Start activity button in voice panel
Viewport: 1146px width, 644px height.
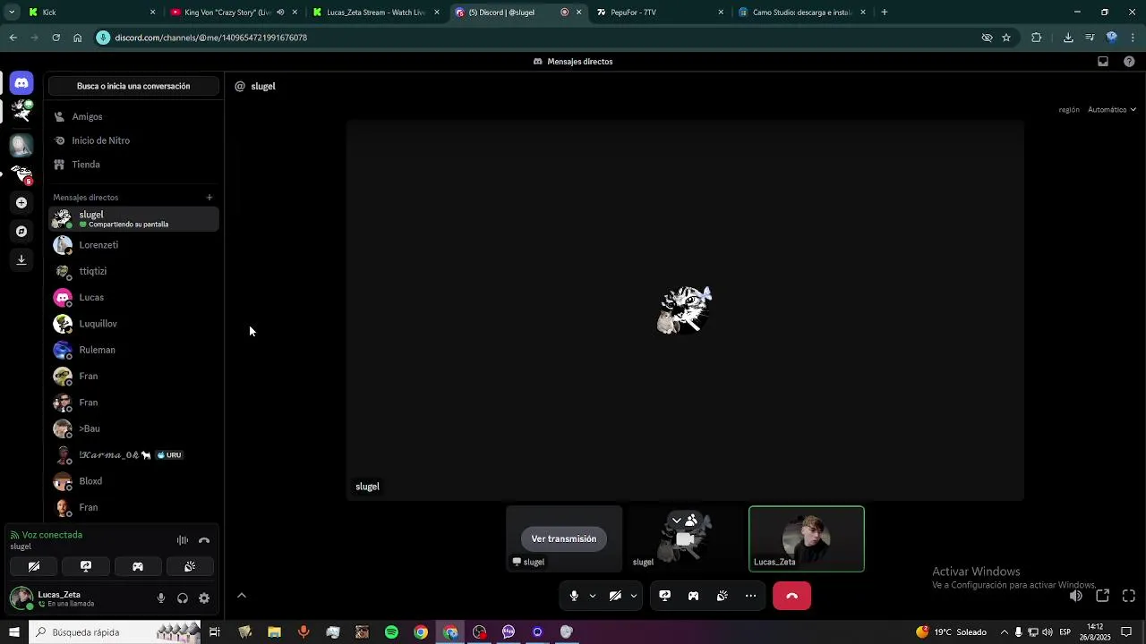138,566
